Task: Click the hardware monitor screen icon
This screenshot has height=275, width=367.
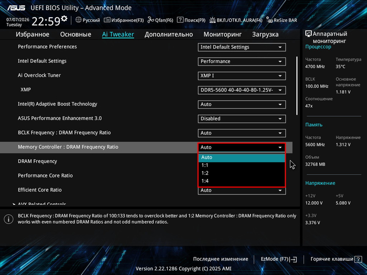Action: tap(308, 34)
